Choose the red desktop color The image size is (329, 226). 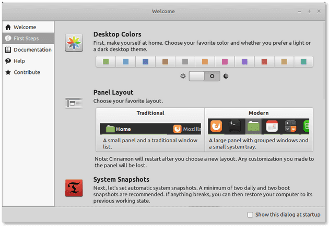coord(264,61)
